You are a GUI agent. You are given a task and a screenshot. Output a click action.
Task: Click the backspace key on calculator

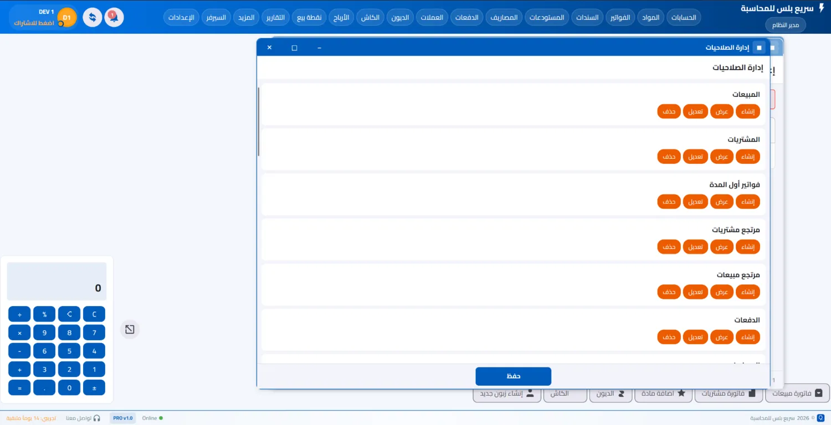pos(69,314)
